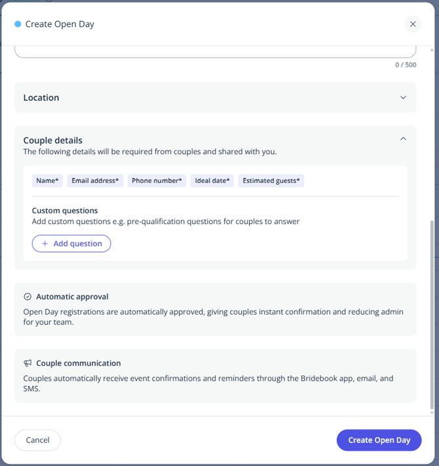The image size is (439, 466).
Task: Click the megaphone icon beside Couple communication
Action: coord(28,363)
